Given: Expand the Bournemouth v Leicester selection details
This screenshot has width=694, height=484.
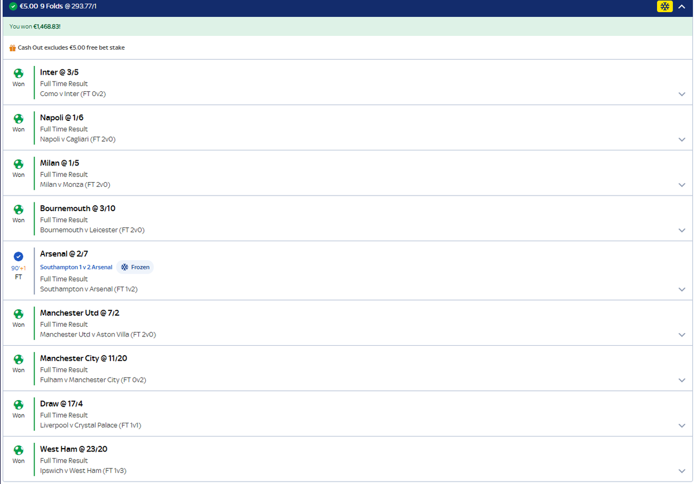Looking at the screenshot, I should click(x=682, y=230).
